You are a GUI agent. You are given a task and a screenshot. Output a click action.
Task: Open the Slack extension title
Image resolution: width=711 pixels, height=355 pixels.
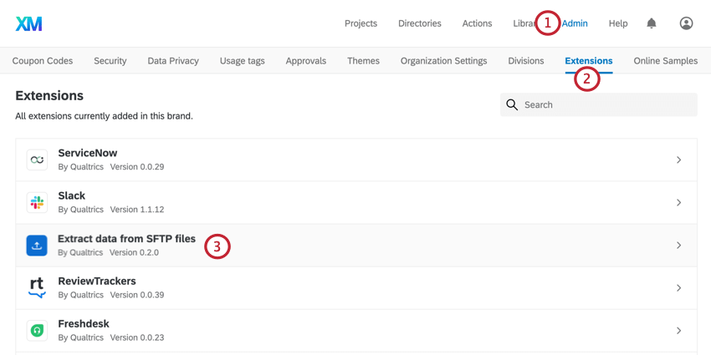(72, 195)
